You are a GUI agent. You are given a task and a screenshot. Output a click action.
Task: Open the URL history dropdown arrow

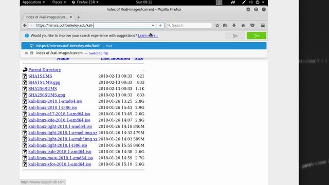pyautogui.click(x=153, y=25)
